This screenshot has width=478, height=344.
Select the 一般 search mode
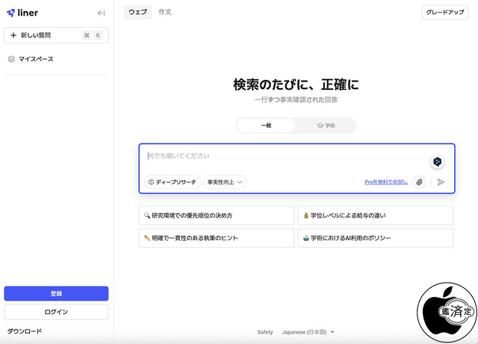point(267,126)
